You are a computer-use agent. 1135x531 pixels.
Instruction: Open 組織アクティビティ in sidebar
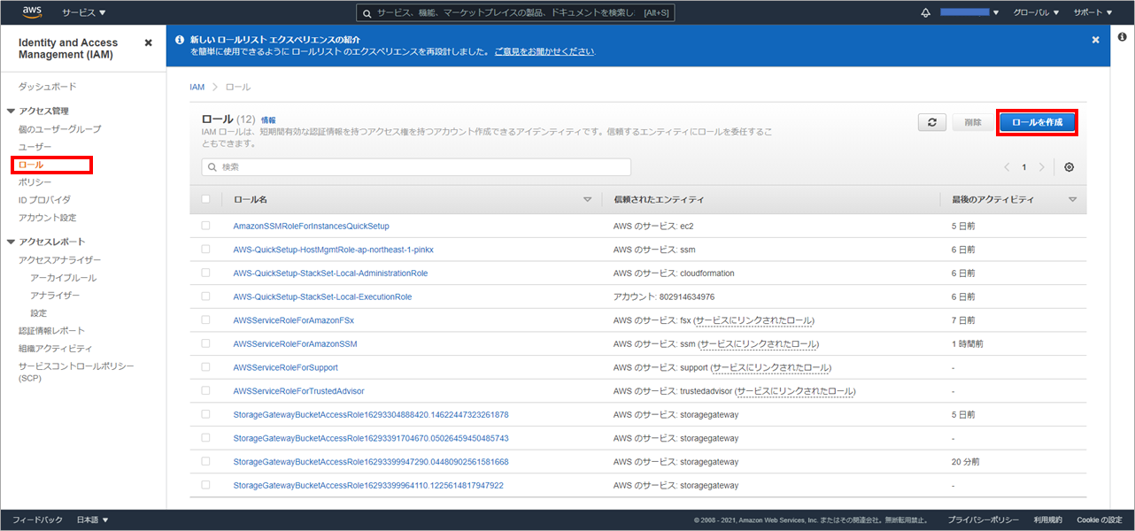pos(55,348)
